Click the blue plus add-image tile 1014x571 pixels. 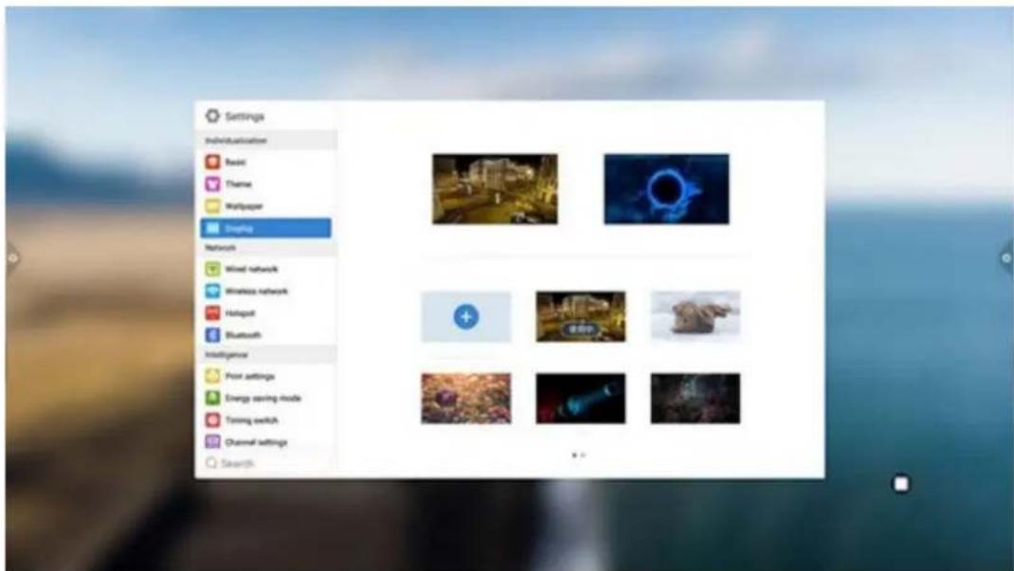[466, 316]
